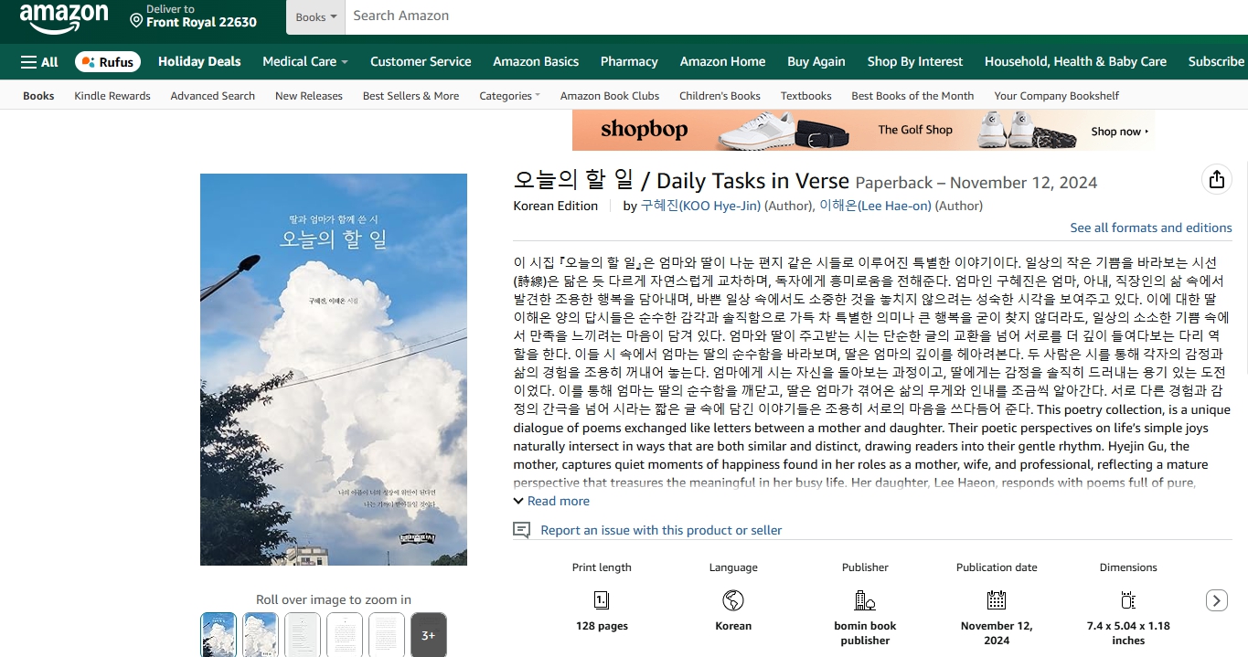Image resolution: width=1248 pixels, height=657 pixels.
Task: Open Shop By Interest
Action: click(915, 61)
